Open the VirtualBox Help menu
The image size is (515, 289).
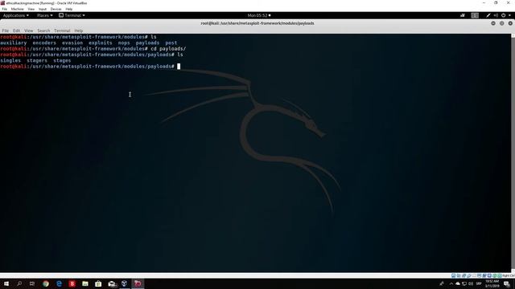(69, 9)
